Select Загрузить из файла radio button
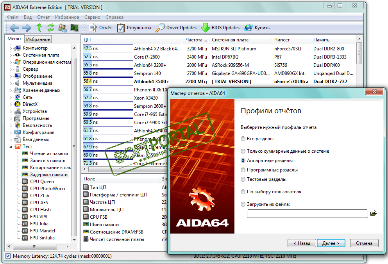Image resolution: width=388 pixels, height=264 pixels. [x=243, y=204]
